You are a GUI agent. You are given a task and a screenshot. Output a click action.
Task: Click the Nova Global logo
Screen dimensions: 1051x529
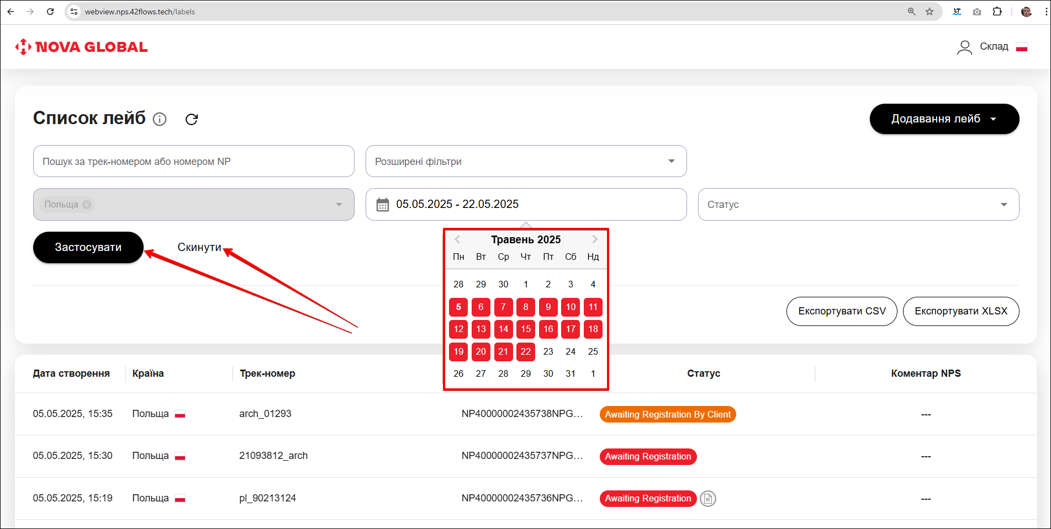coord(82,47)
